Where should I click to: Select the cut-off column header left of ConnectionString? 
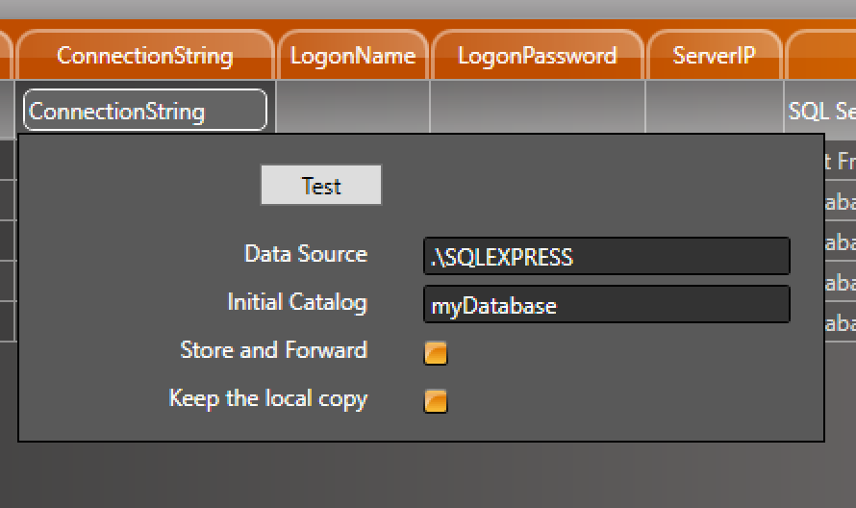5,56
